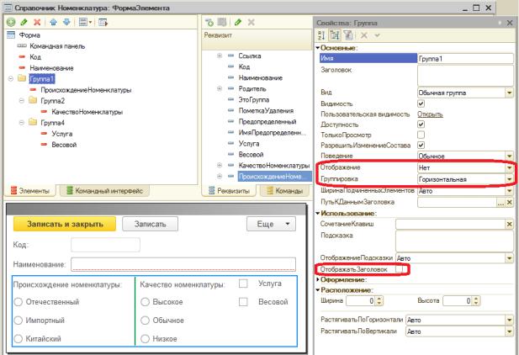Expand the Оформление properties section
519x355 pixels.
[318, 280]
